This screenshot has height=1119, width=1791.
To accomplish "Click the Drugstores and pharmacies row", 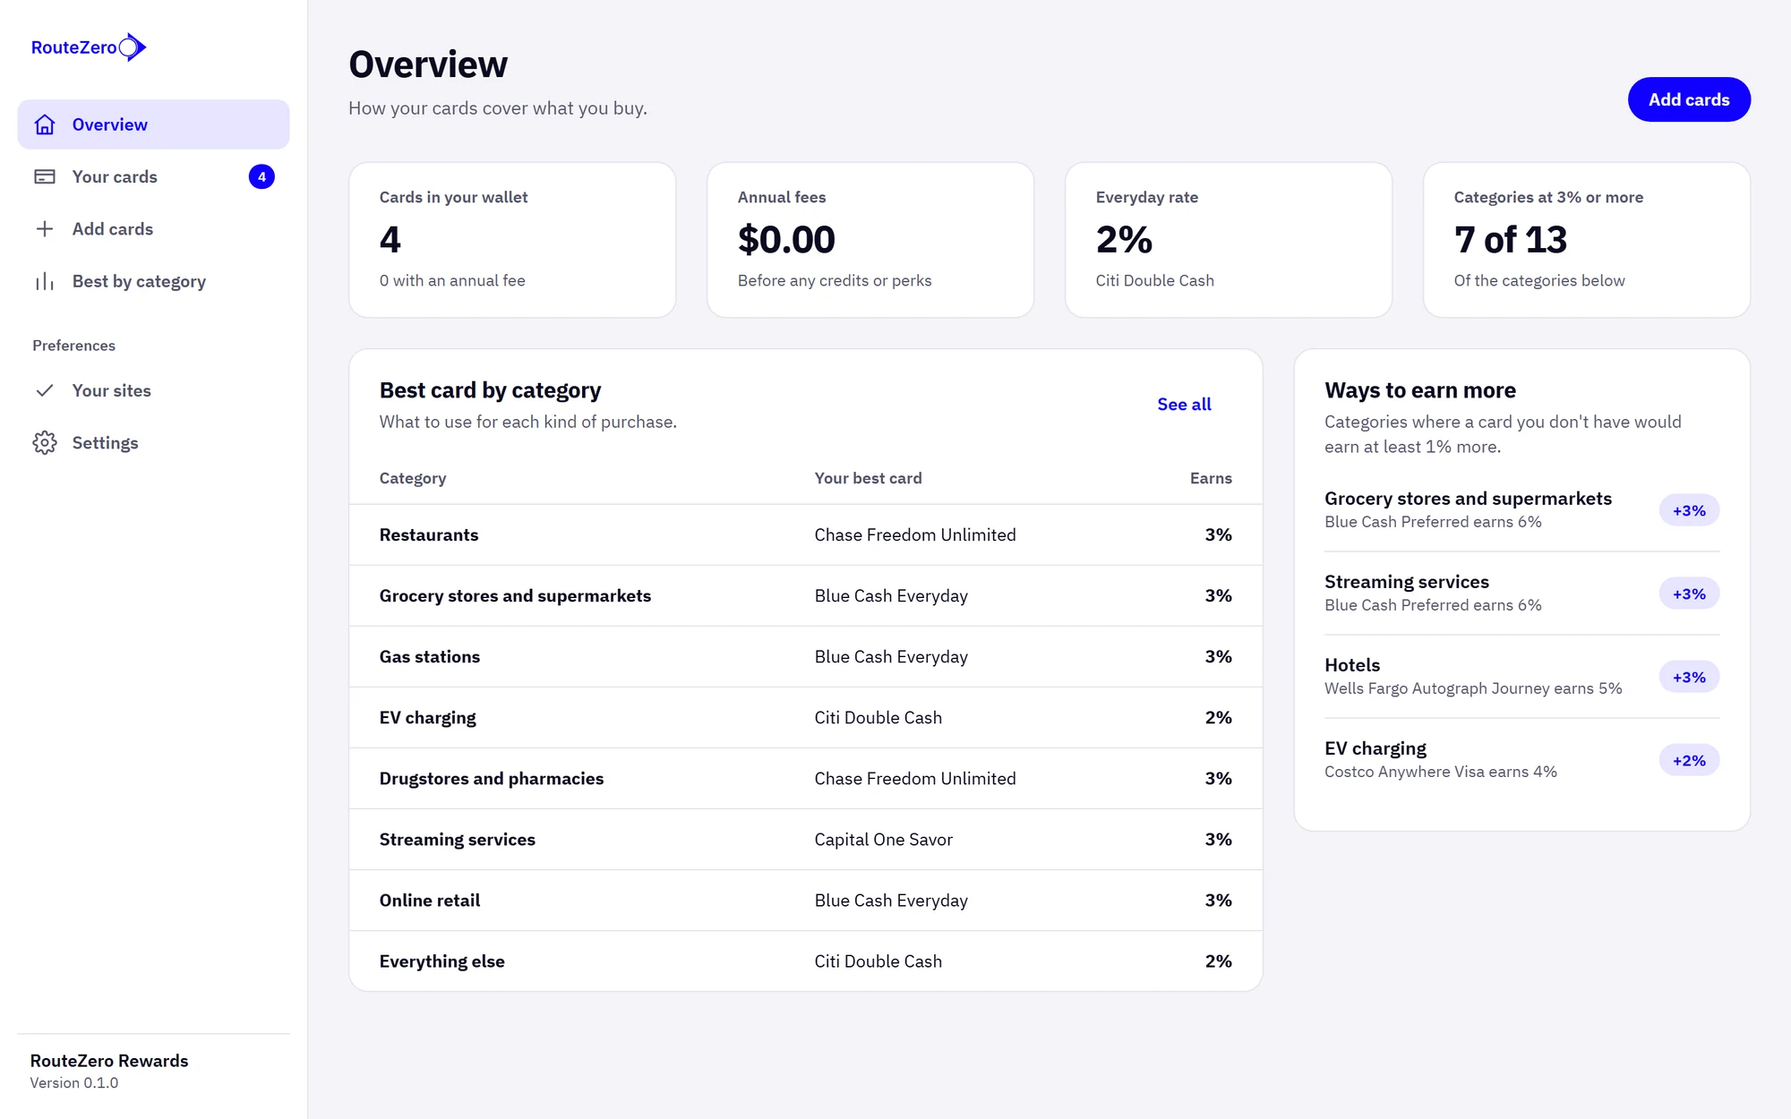I will [x=806, y=778].
